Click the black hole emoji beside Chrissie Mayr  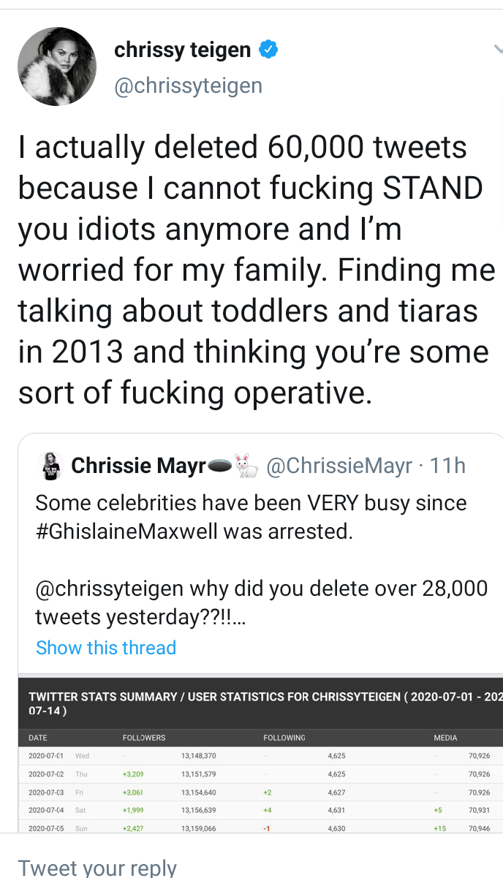(220, 466)
